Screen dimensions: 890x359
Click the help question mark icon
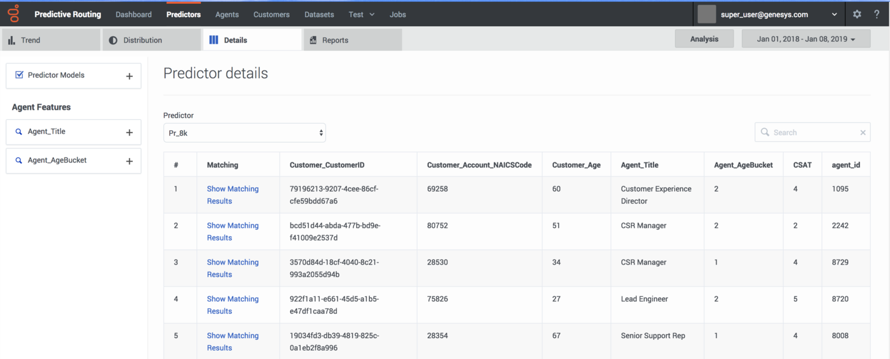point(877,14)
